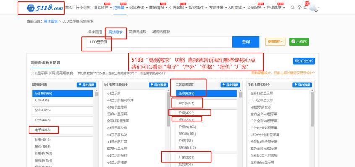The image size is (355, 167).
Task: Select 厂家(3857) in 二次需求提取
Action: 206,157
